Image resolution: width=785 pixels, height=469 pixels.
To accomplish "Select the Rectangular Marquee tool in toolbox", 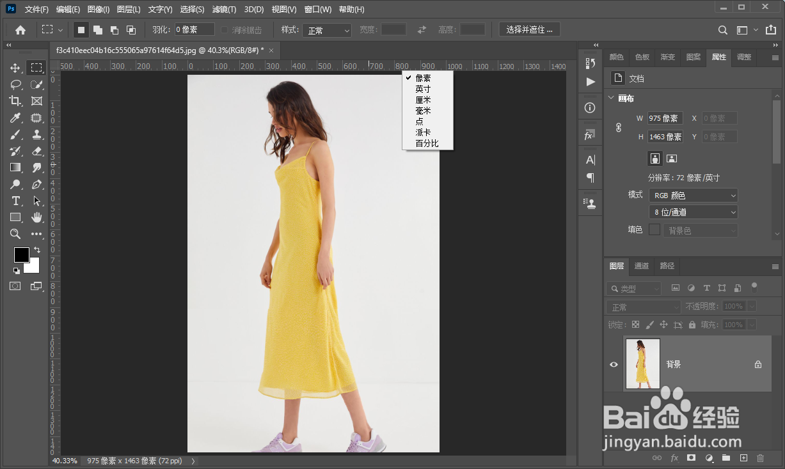I will point(36,68).
